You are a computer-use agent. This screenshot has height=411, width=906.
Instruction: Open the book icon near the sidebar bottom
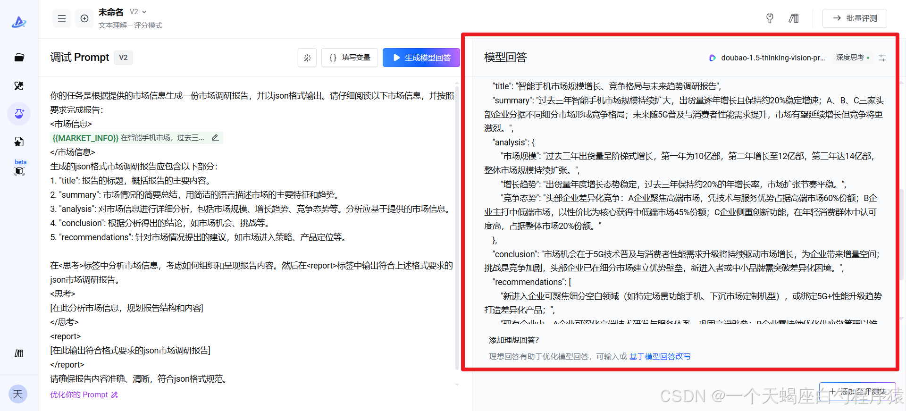[x=19, y=353]
